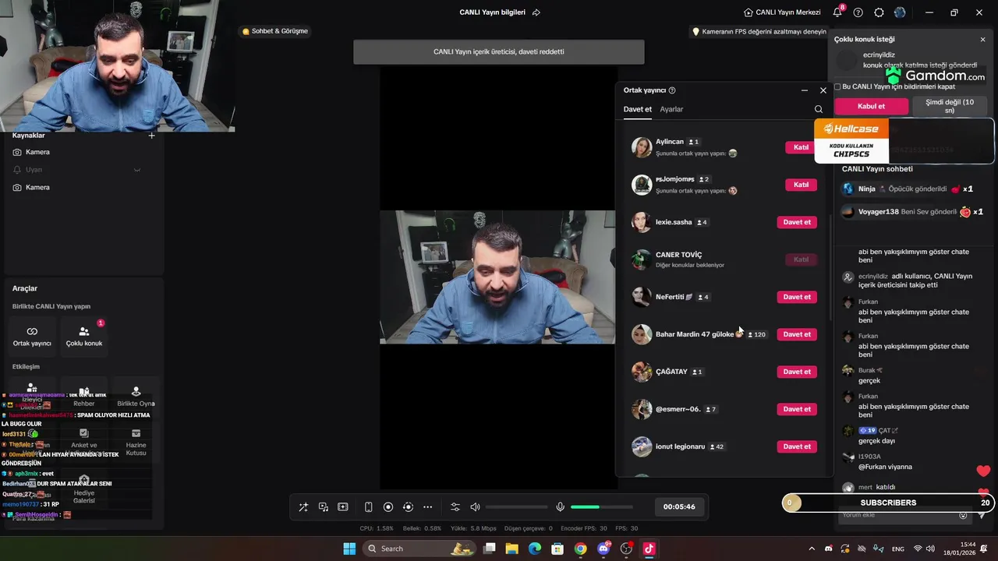This screenshot has width=998, height=561.
Task: Invite @esmerr~06. with Davet et
Action: pos(797,409)
